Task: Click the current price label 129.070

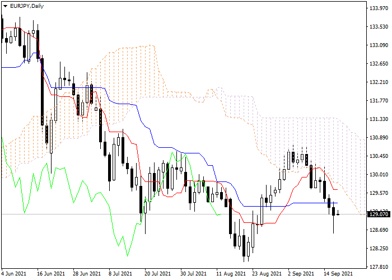Action: point(379,214)
